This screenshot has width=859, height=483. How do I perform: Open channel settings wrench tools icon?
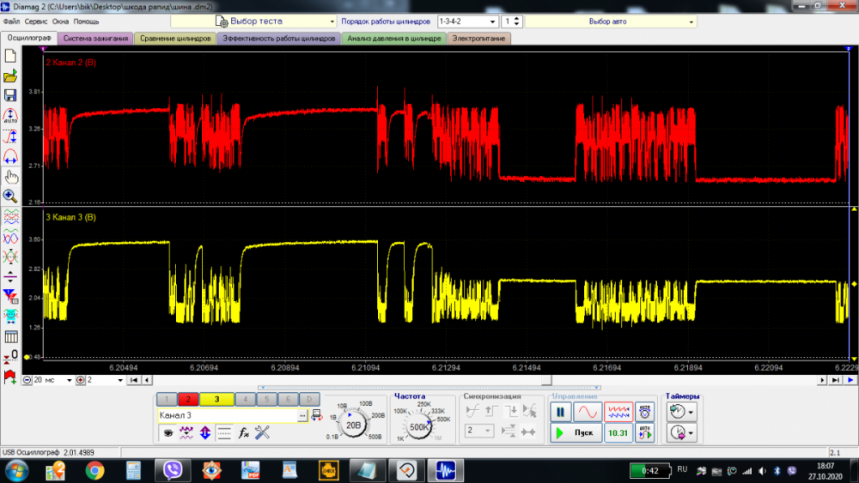[263, 432]
